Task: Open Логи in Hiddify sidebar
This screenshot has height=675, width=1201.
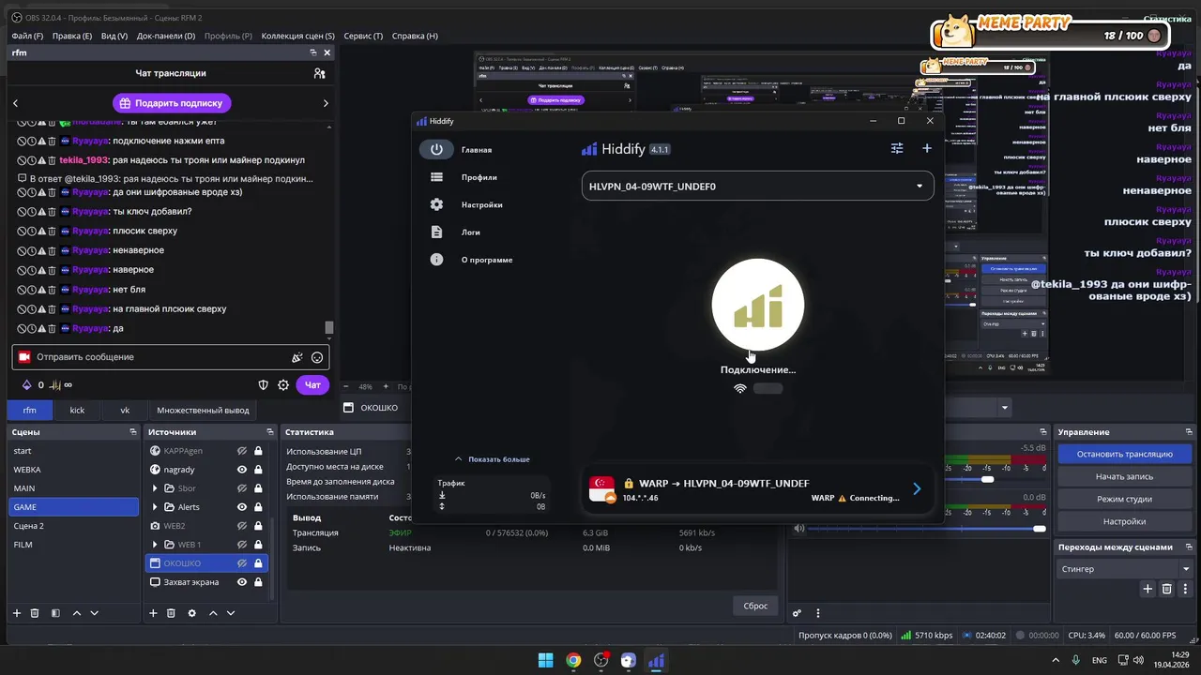Action: tap(470, 232)
